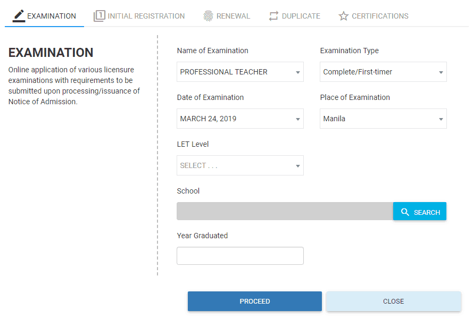
Task: Click inside the Year Graduated field
Action: point(239,256)
